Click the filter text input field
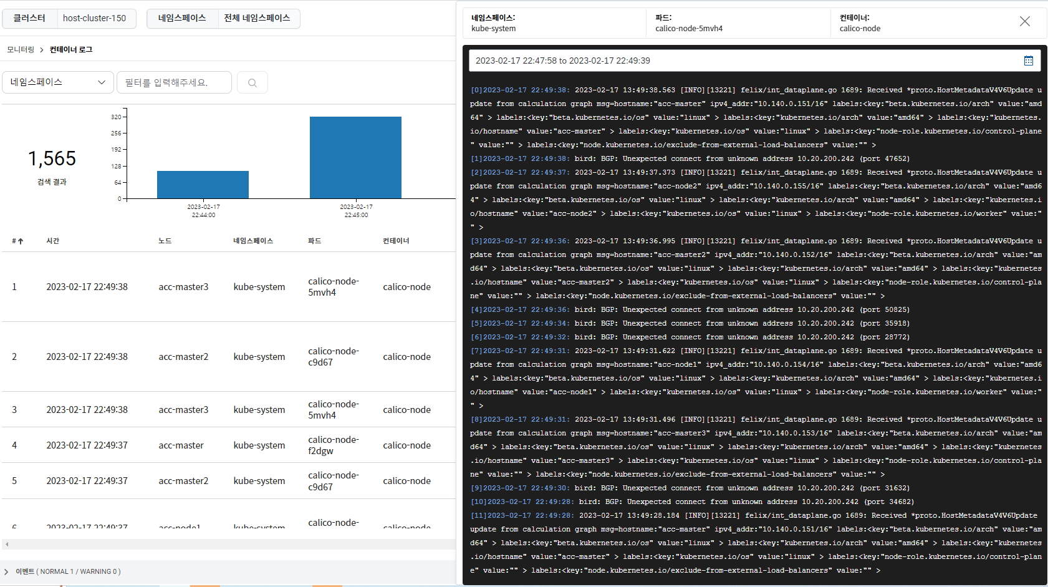 (174, 82)
